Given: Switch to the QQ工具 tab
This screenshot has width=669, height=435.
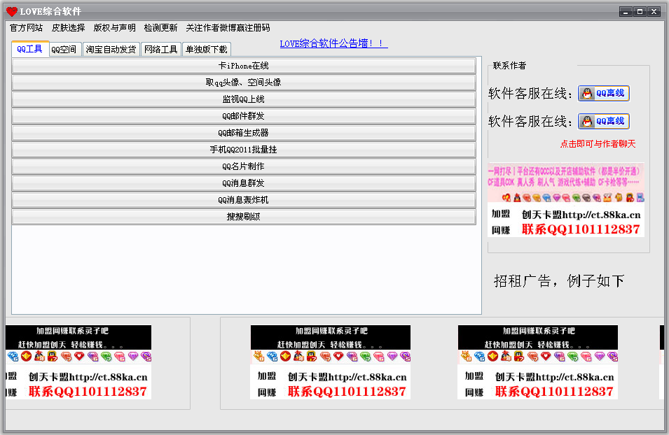Looking at the screenshot, I should coord(30,49).
